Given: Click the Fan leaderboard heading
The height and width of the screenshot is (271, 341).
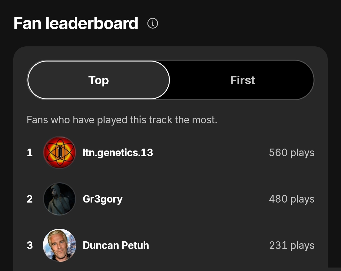Looking at the screenshot, I should pos(76,23).
